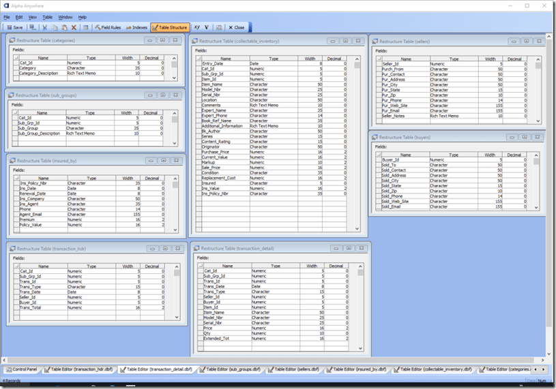Viewport: 556px width, 389px height.
Task: Click the Close toolbar button
Action: tap(237, 27)
